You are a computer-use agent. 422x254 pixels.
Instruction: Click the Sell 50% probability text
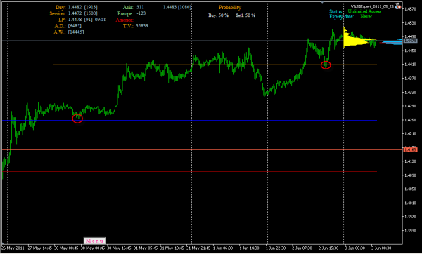pos(245,15)
